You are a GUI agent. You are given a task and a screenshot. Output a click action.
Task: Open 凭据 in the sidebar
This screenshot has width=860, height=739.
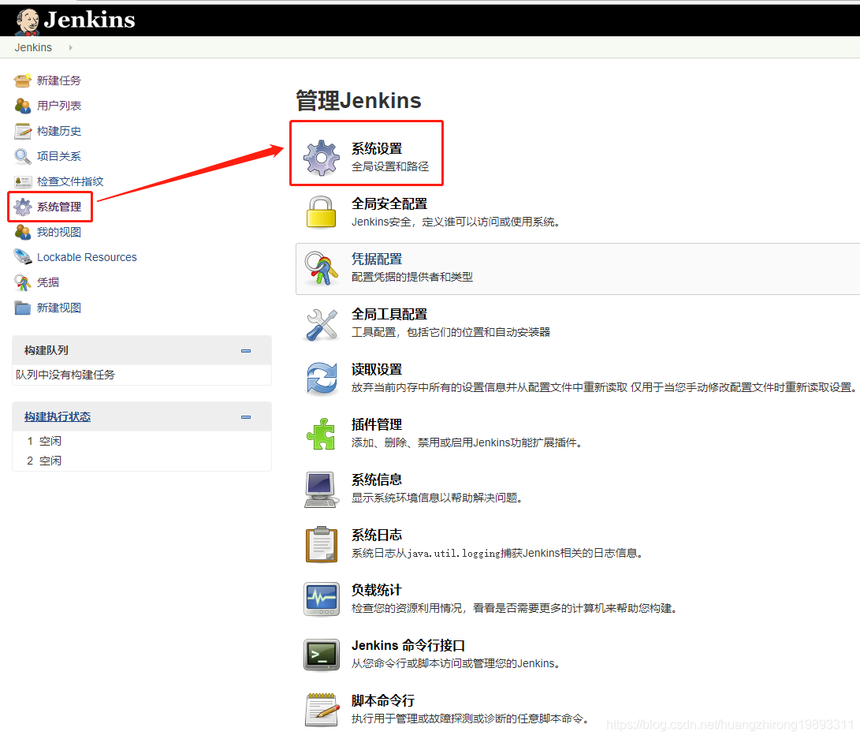click(48, 282)
